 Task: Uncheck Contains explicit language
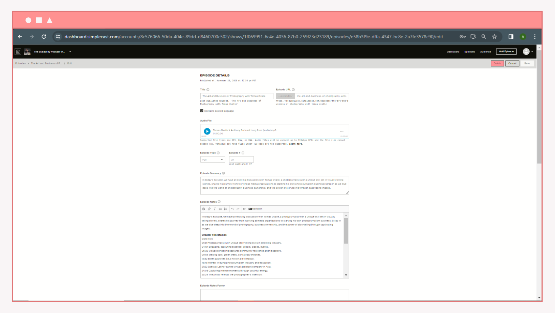pos(202,111)
